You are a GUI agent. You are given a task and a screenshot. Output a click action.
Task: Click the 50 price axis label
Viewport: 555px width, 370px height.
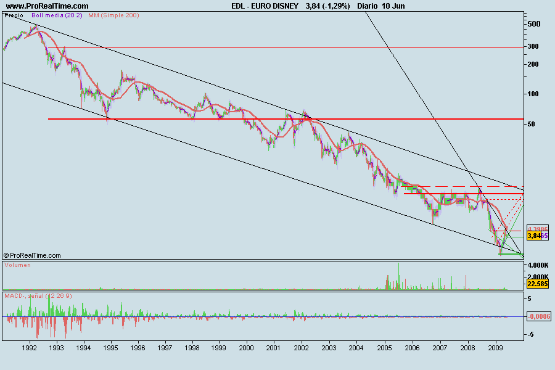(531, 125)
